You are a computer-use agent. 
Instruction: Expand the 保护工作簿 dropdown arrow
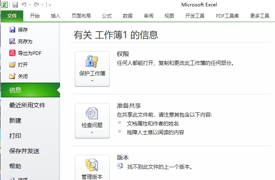92,81
